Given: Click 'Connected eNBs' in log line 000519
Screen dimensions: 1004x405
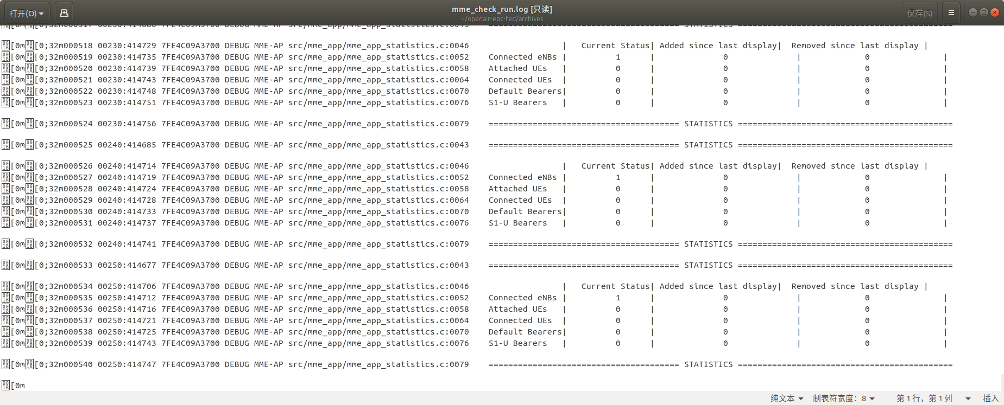Looking at the screenshot, I should (522, 57).
